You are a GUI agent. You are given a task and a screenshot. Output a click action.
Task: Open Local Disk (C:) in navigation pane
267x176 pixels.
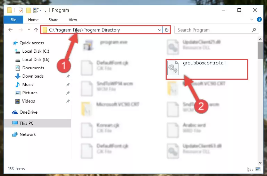(x=32, y=51)
